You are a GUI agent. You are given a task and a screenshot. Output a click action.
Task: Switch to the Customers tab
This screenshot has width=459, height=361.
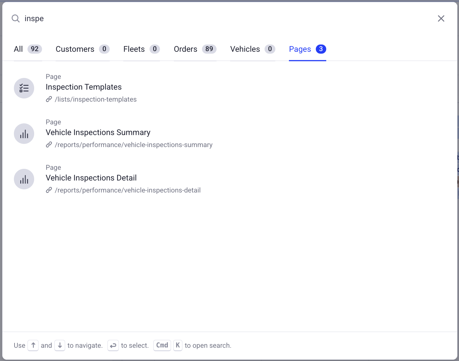point(83,49)
